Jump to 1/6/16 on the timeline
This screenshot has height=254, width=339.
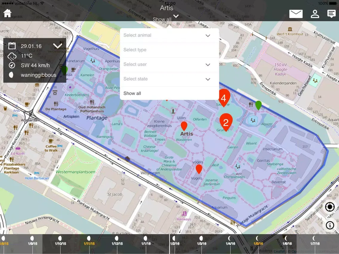287,243
